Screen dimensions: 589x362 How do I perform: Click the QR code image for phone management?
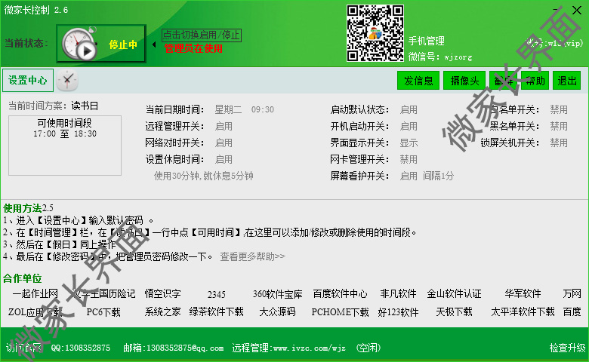pyautogui.click(x=375, y=33)
